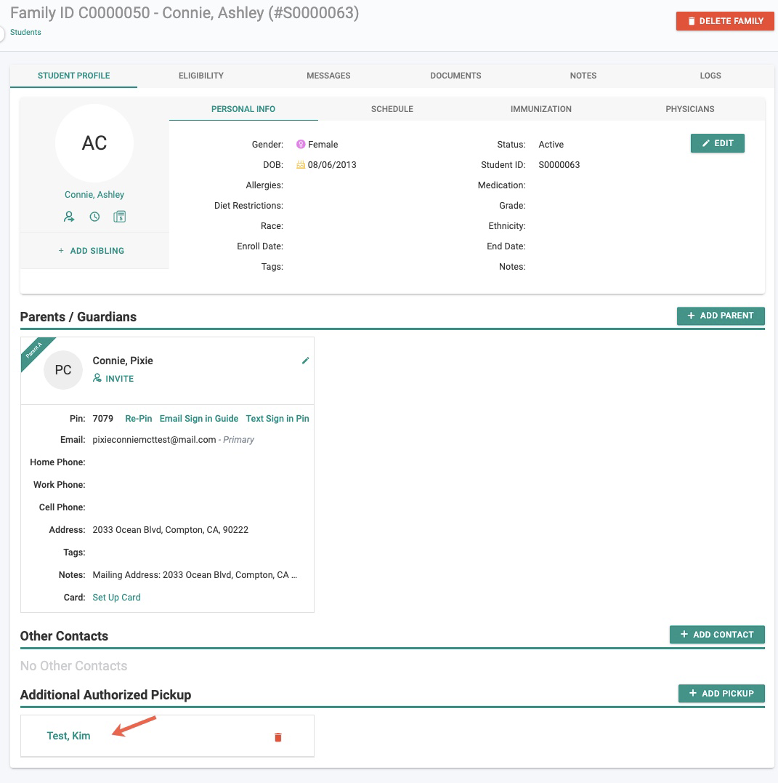Click the Re-Pin link for Pixie's pin
This screenshot has width=778, height=783.
point(139,418)
